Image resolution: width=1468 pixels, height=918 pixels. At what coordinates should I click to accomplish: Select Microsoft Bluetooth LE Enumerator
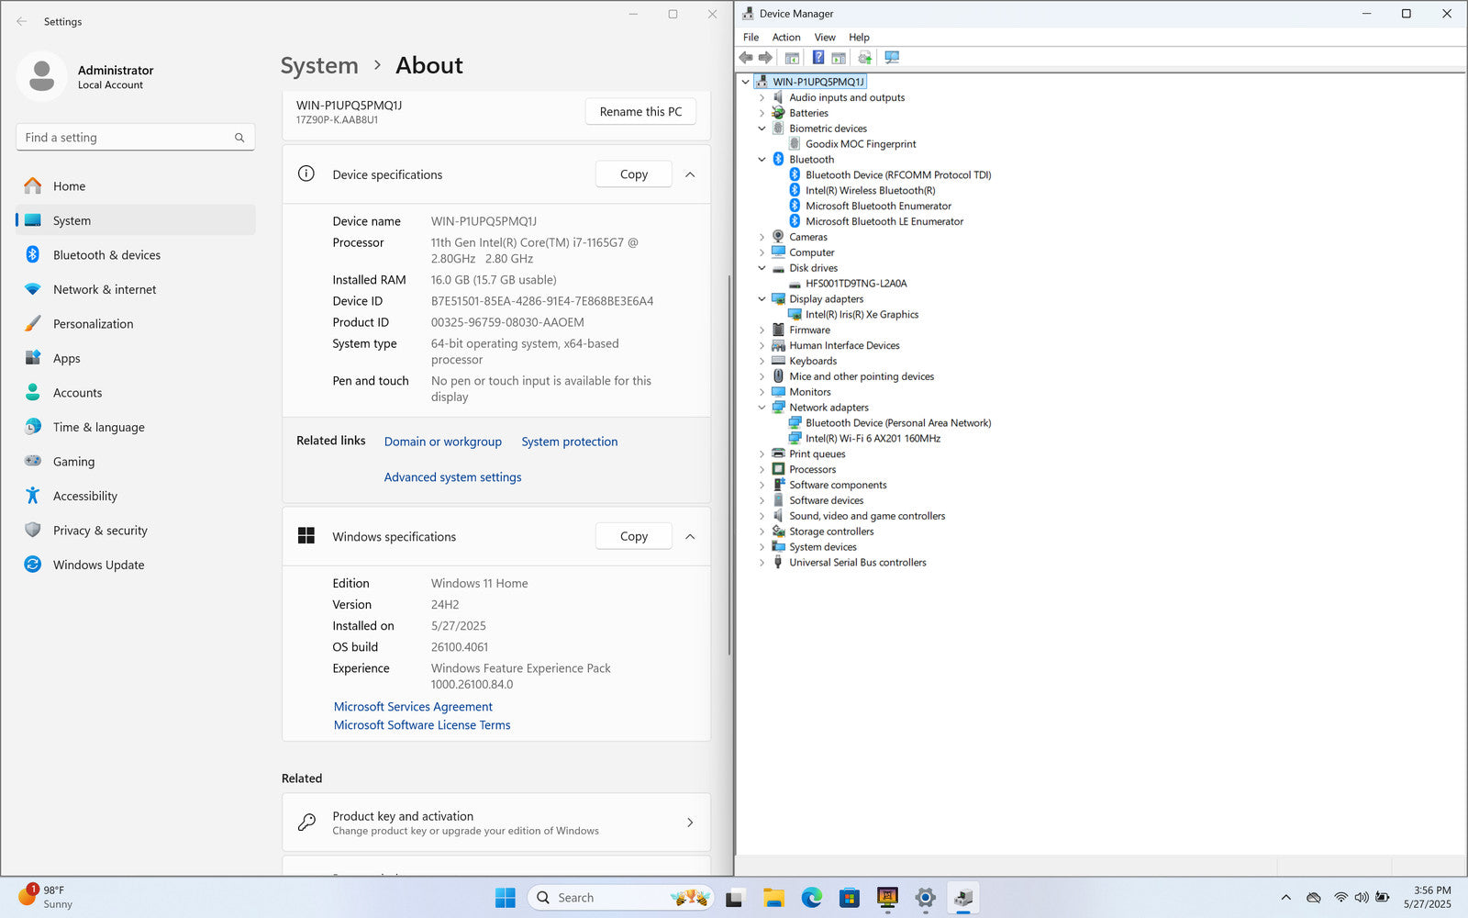884,221
